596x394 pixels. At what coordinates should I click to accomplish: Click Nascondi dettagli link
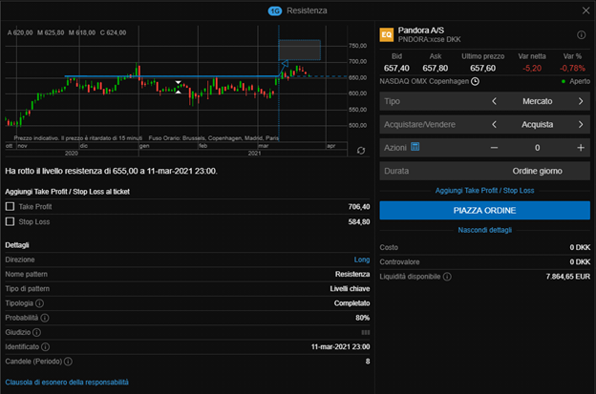click(x=484, y=230)
